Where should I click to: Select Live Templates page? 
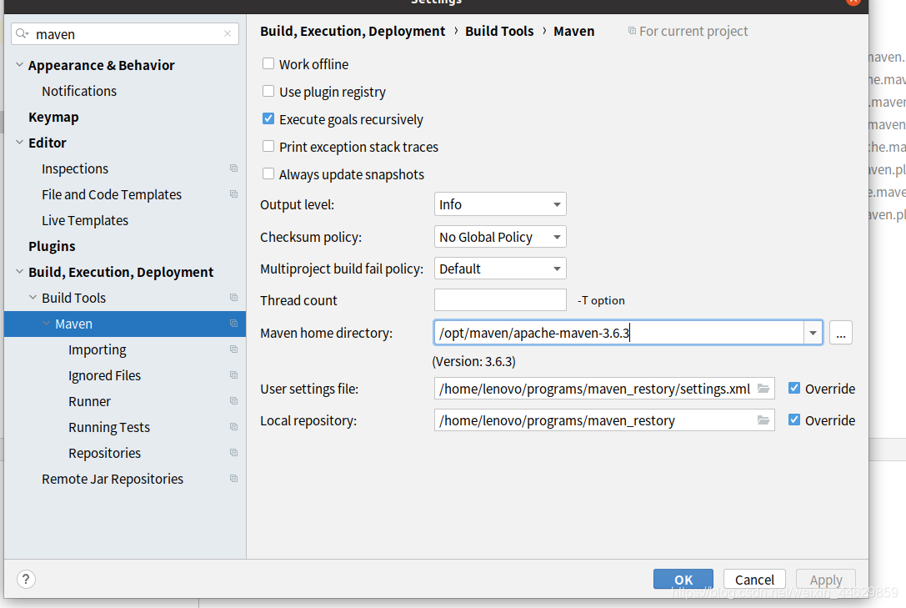[x=85, y=221]
